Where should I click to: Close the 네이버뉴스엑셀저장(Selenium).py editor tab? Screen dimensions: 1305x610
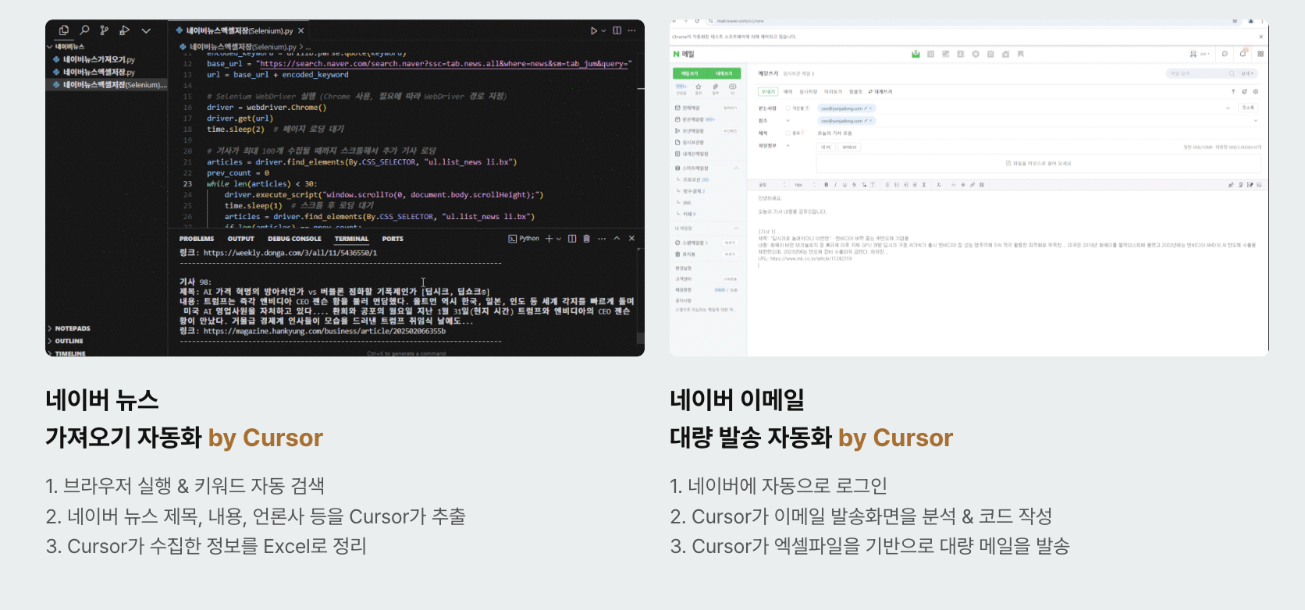[301, 30]
